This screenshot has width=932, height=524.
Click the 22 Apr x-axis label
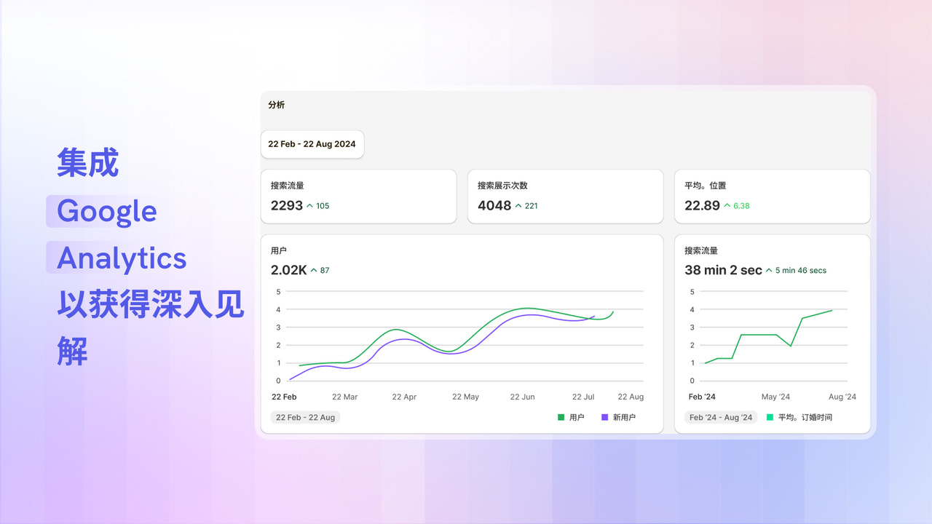pyautogui.click(x=404, y=397)
